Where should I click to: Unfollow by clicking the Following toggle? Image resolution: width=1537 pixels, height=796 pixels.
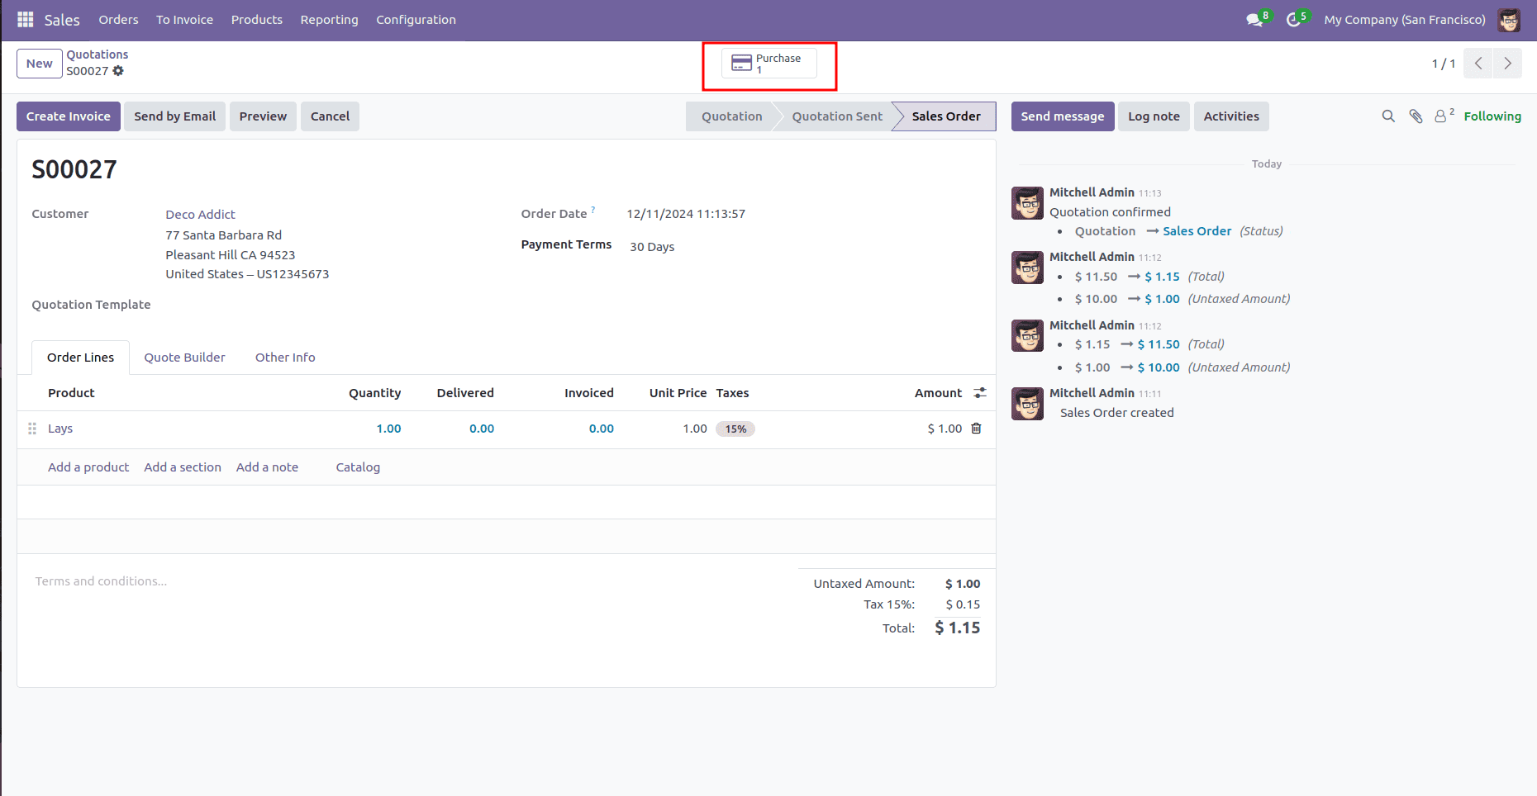coord(1492,116)
